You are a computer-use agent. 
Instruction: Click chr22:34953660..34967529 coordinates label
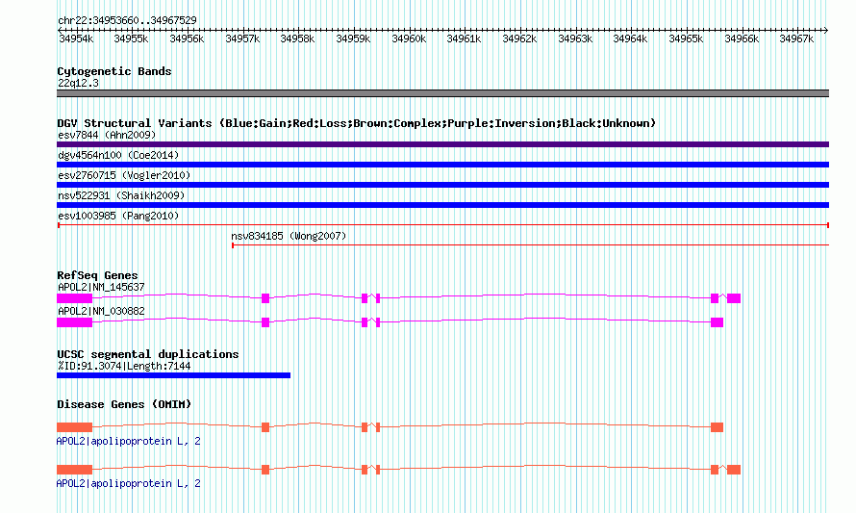[127, 20]
